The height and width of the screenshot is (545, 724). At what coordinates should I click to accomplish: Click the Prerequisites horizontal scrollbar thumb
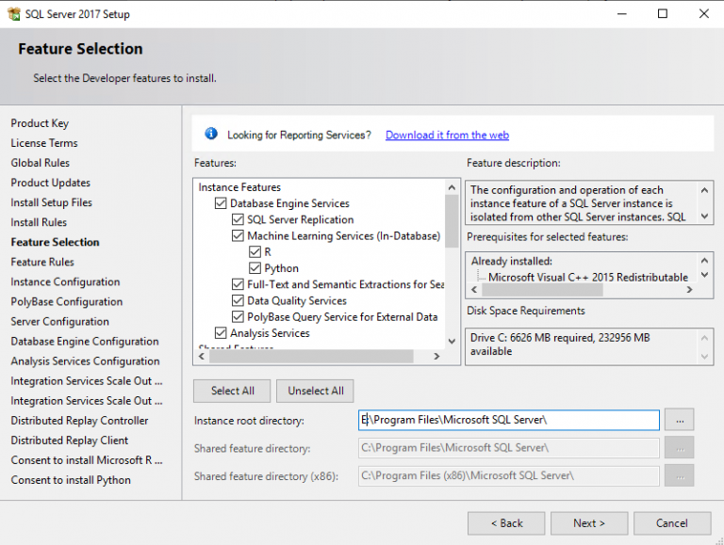click(x=542, y=290)
